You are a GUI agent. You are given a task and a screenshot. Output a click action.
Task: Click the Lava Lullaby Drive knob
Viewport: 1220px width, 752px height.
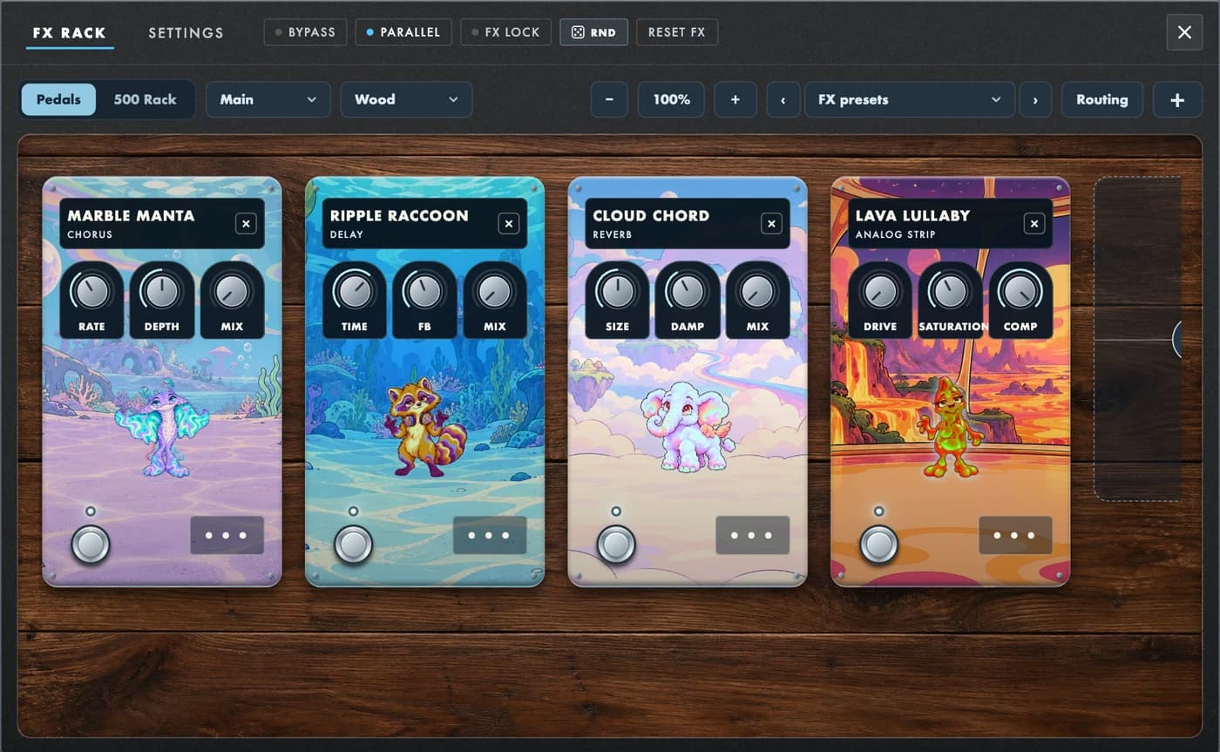880,291
